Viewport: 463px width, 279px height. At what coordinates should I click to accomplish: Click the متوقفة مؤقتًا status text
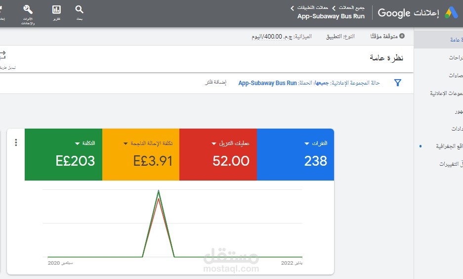(x=384, y=36)
